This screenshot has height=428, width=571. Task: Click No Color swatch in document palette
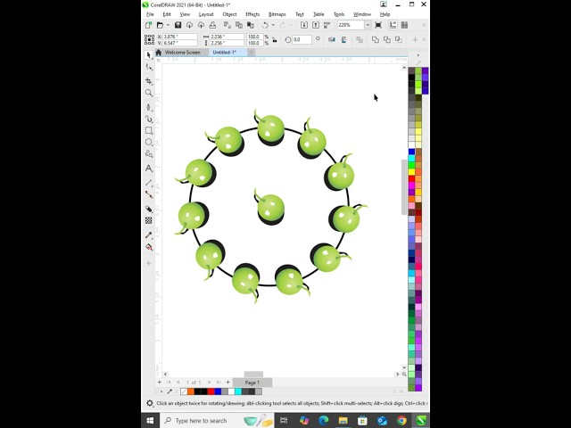[184, 391]
